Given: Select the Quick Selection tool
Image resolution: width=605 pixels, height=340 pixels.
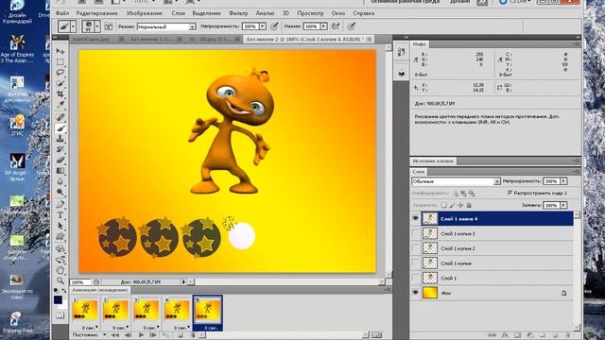Looking at the screenshot, I should coord(60,83).
